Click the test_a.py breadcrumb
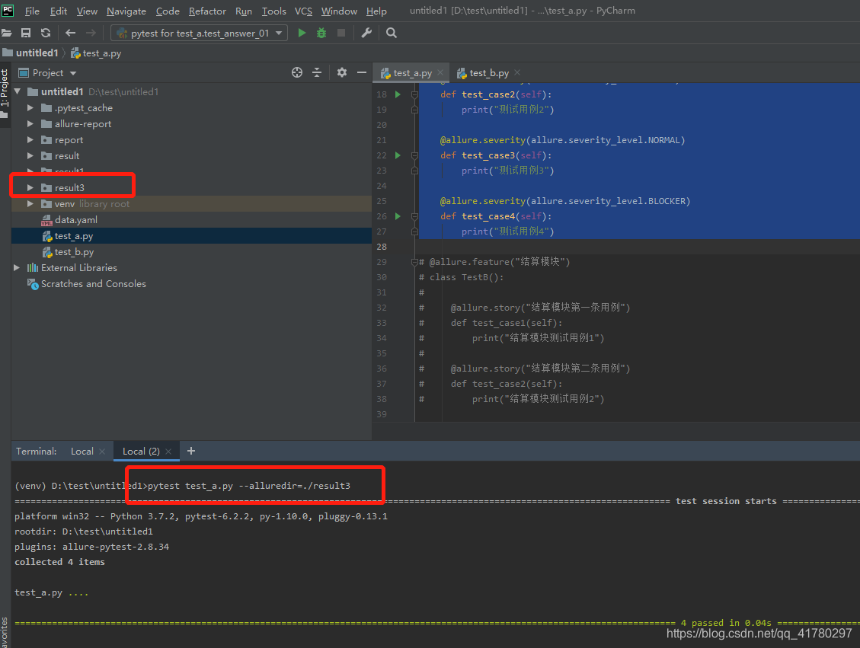860x648 pixels. pos(96,53)
